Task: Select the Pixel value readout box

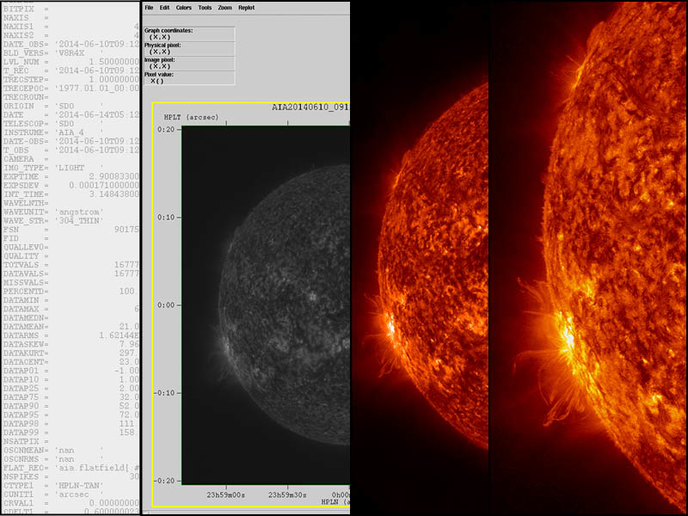Action: click(x=189, y=77)
